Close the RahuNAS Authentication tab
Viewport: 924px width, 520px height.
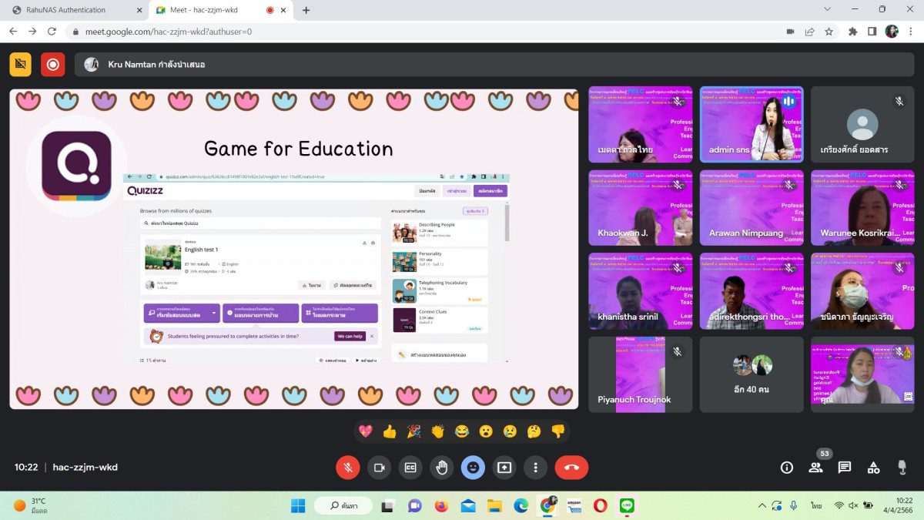coord(139,10)
